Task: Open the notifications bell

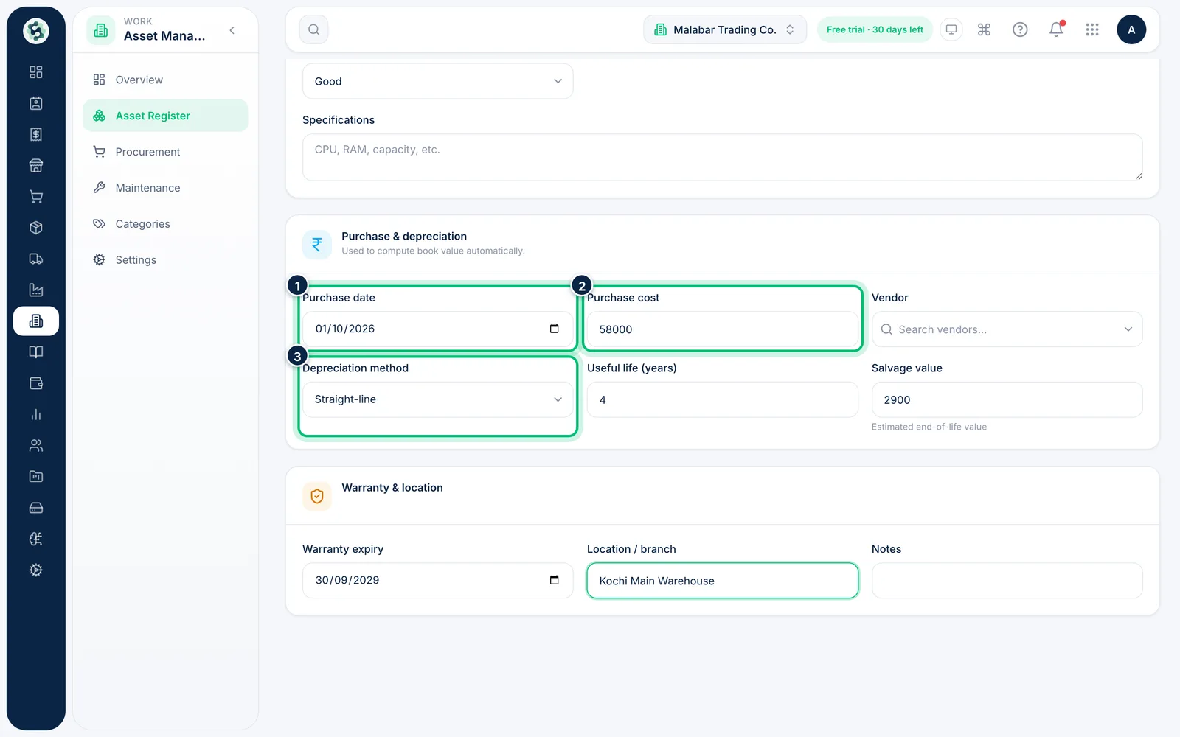Action: coord(1056,29)
